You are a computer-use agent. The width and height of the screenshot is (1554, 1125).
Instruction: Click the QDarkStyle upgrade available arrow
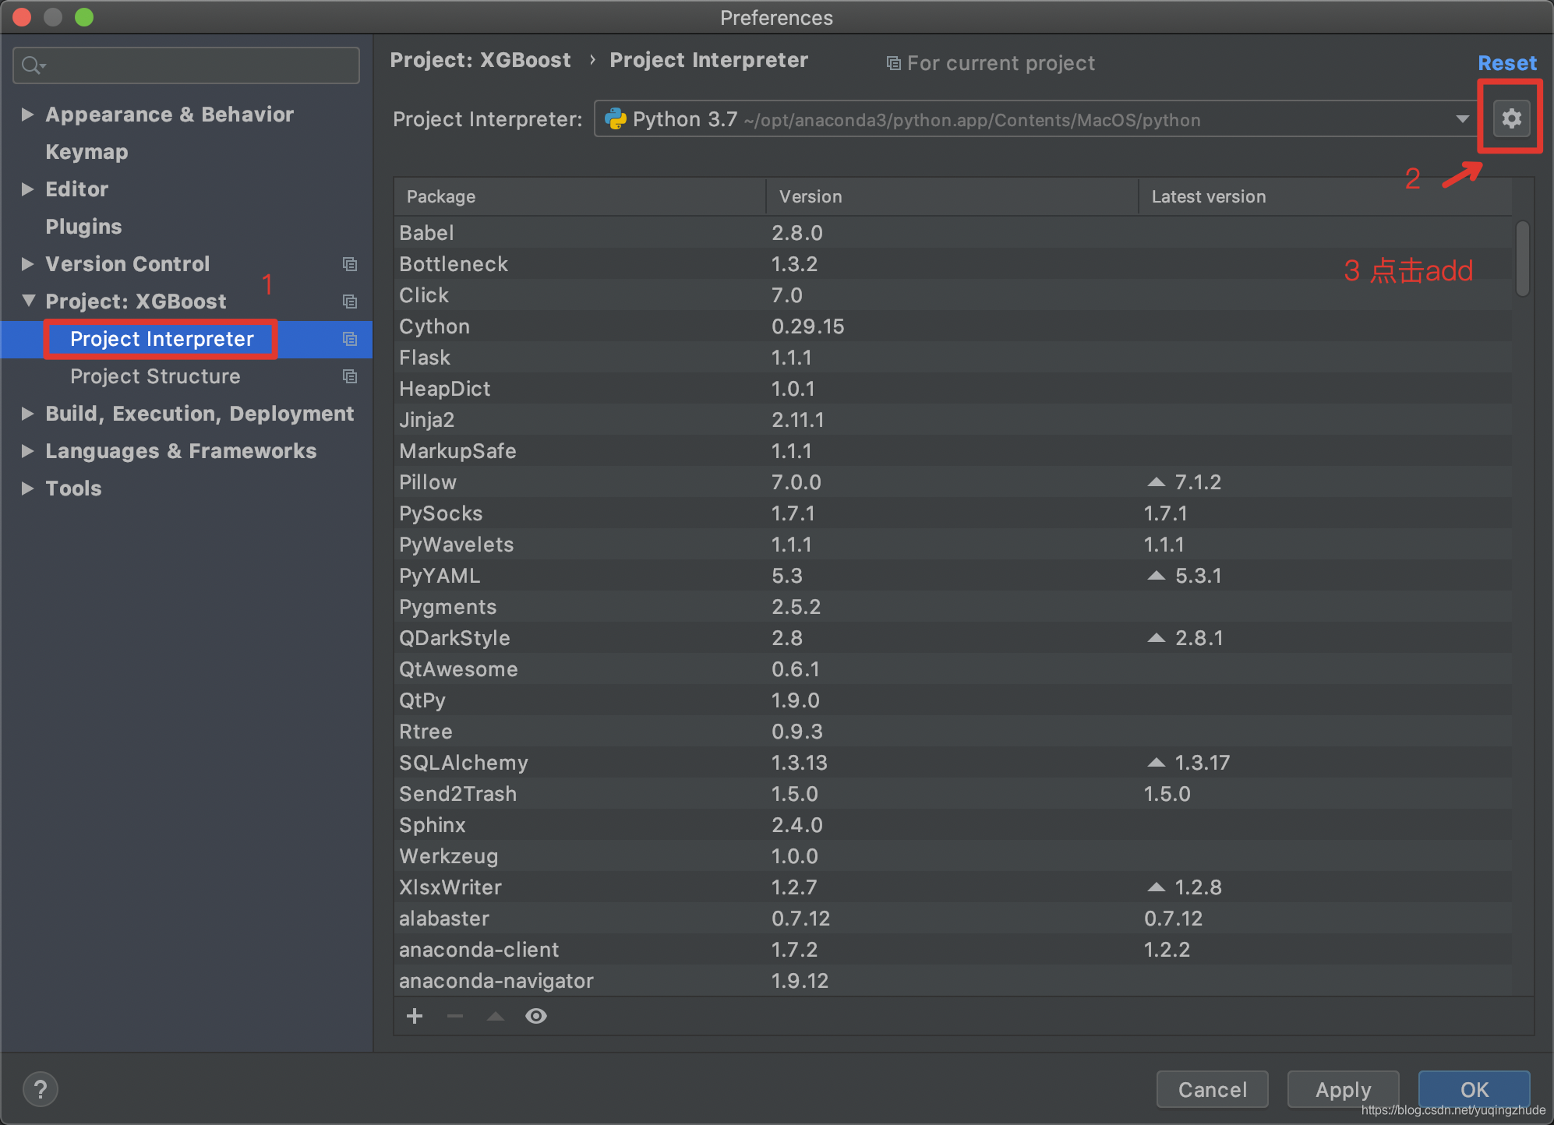(x=1157, y=638)
